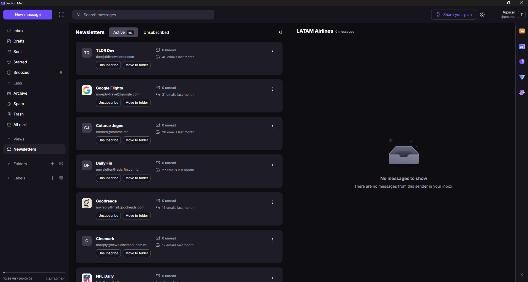528x282 pixels.
Task: Switch to the Unsubscribed tab
Action: (x=156, y=32)
